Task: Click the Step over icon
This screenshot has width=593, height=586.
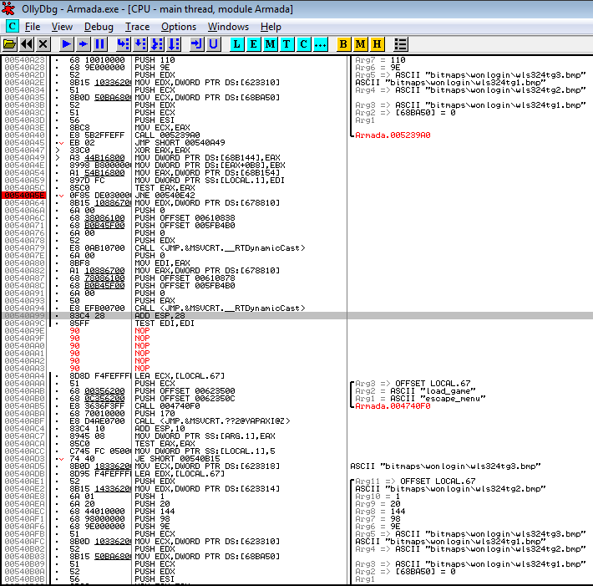Action: click(x=140, y=44)
